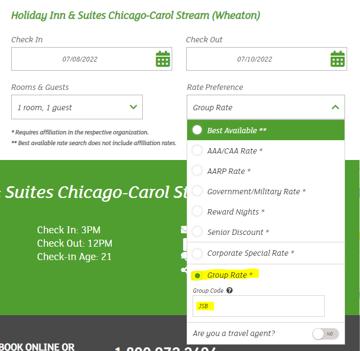Image resolution: width=360 pixels, height=351 pixels.
Task: Click the Check In date field
Action: pyautogui.click(x=91, y=59)
